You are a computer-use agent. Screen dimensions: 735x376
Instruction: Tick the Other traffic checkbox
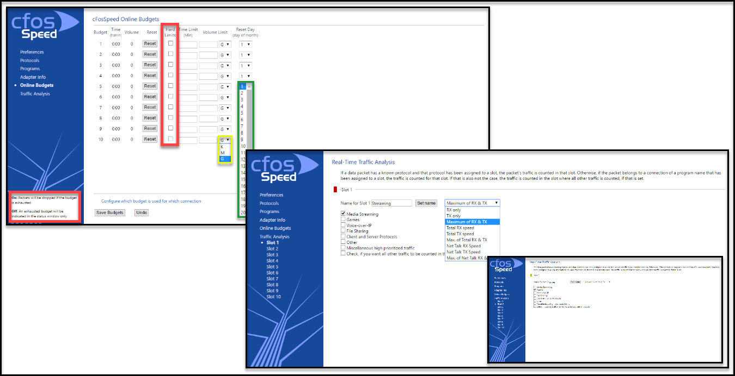(x=343, y=242)
